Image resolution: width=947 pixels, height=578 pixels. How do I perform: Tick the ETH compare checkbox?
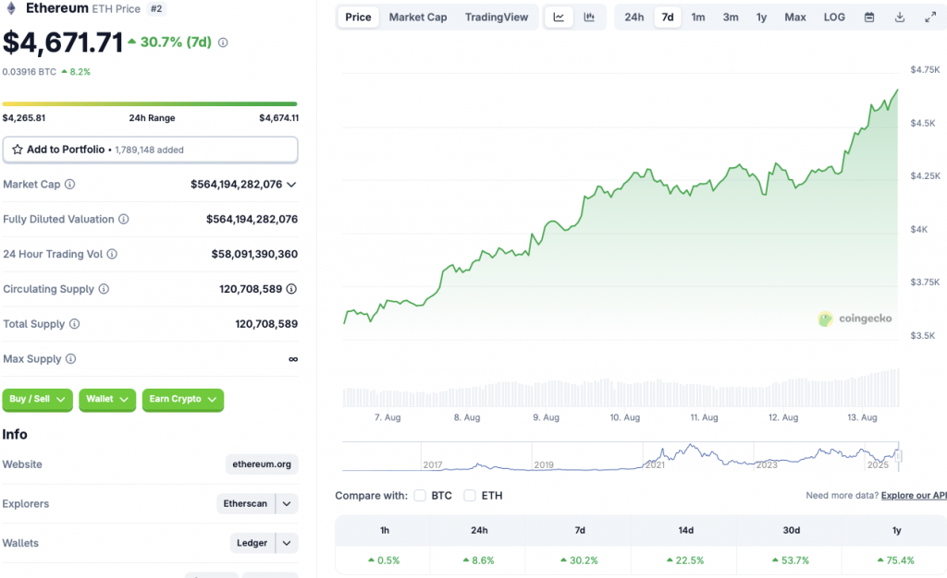click(469, 496)
